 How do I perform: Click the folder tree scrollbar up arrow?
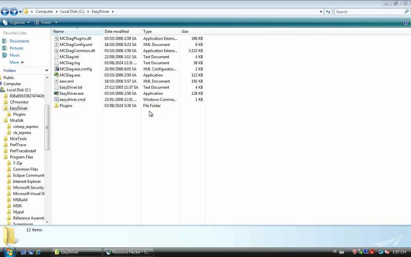[x=47, y=77]
